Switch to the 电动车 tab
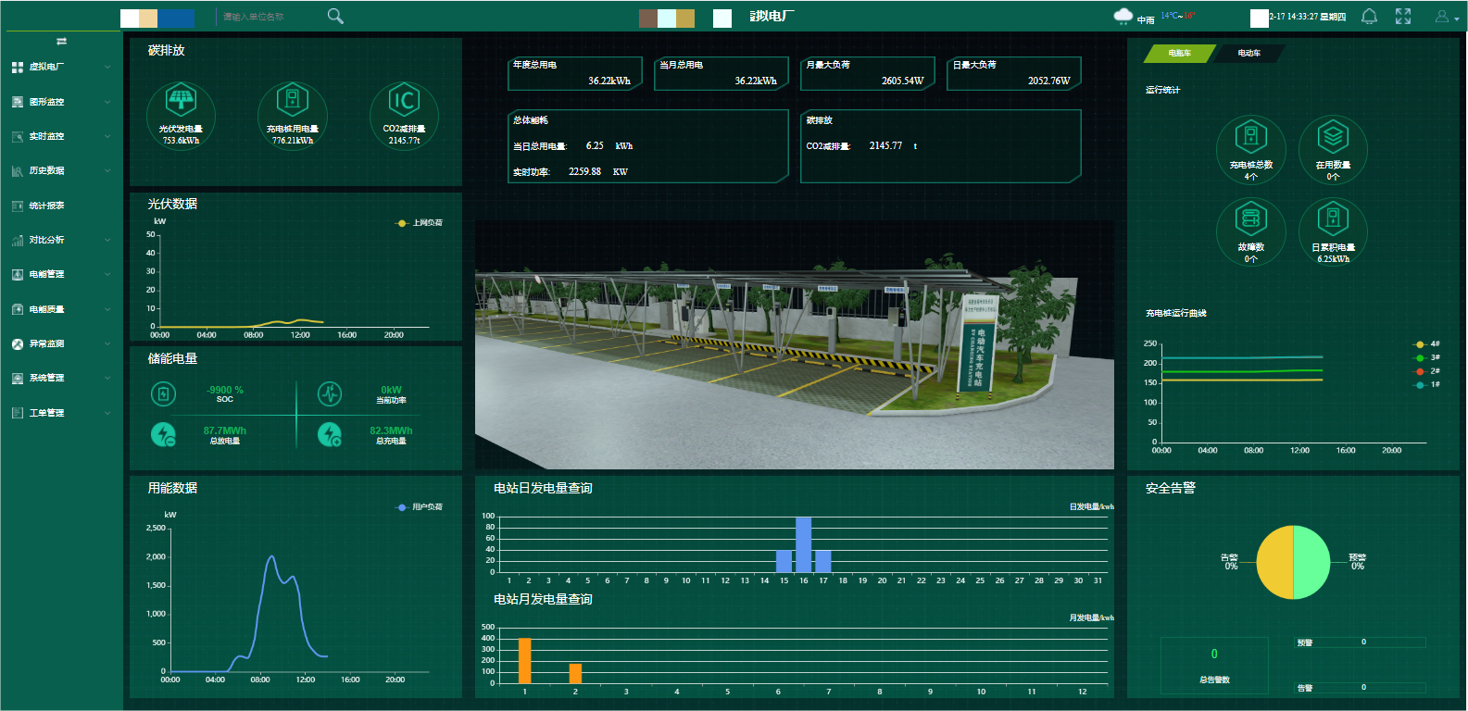This screenshot has width=1468, height=711. pos(1248,54)
